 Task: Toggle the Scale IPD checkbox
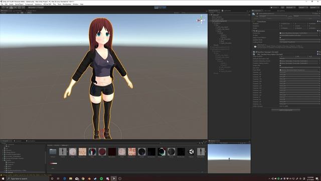[x=280, y=65]
